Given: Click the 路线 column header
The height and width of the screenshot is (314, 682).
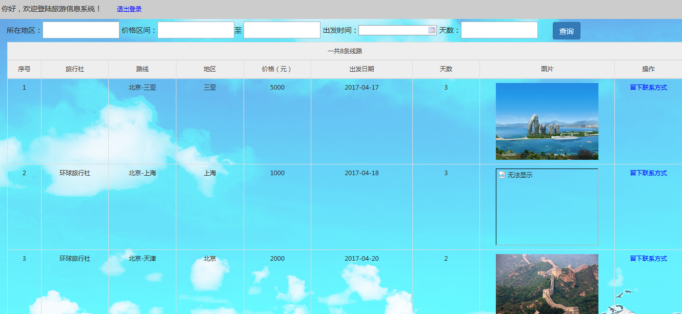Looking at the screenshot, I should click(143, 69).
